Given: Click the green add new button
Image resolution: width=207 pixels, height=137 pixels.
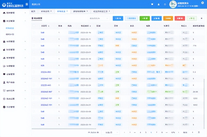Looking at the screenshot, I should (145, 19).
